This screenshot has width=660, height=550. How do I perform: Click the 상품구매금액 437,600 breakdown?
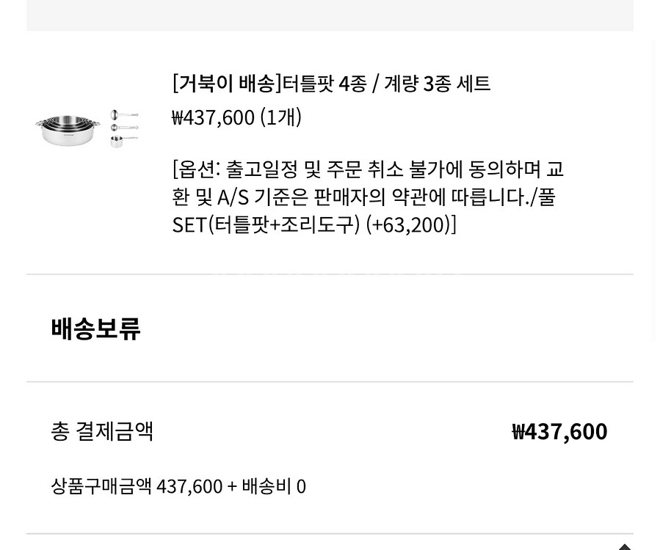tap(137, 486)
